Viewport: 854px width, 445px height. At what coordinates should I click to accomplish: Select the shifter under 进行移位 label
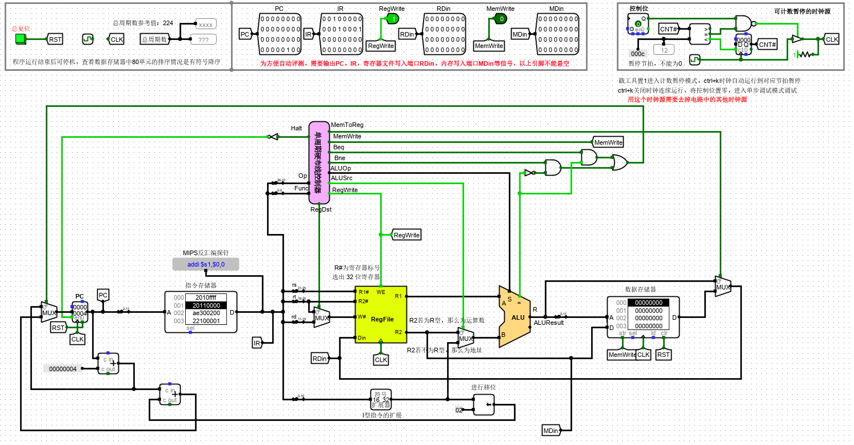[484, 405]
